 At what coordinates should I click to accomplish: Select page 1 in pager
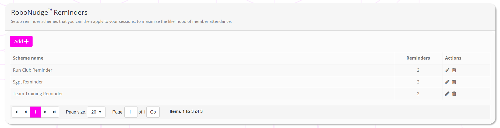tap(35, 112)
